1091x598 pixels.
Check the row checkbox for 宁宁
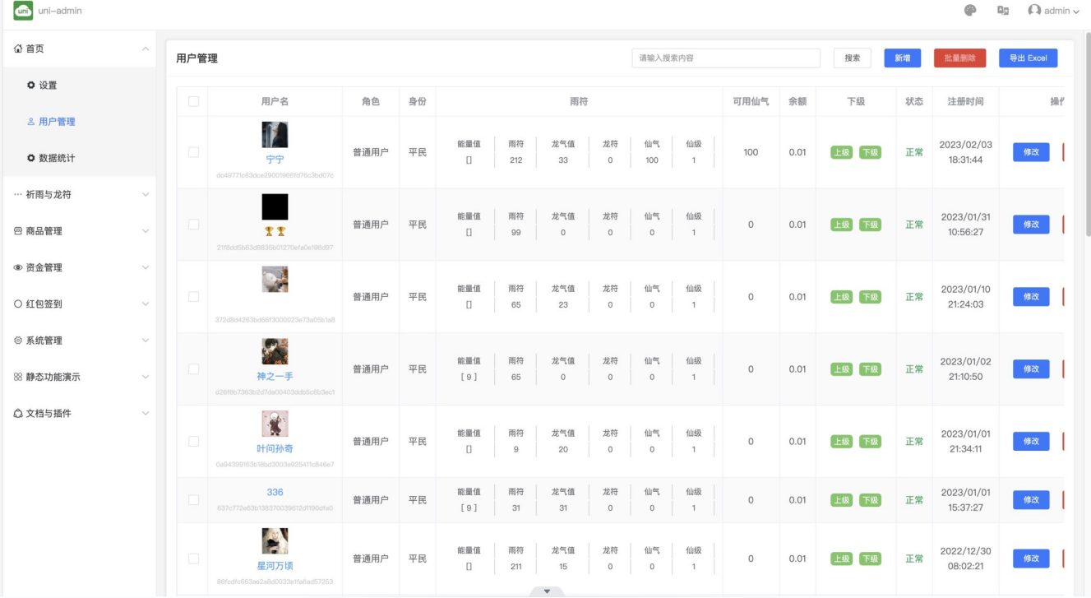193,152
